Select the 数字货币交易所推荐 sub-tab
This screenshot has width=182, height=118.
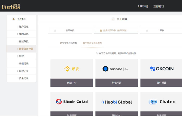point(92,43)
